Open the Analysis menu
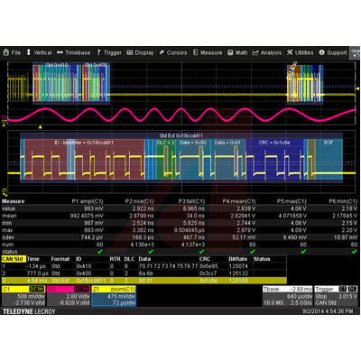The image size is (361, 361). 267,52
